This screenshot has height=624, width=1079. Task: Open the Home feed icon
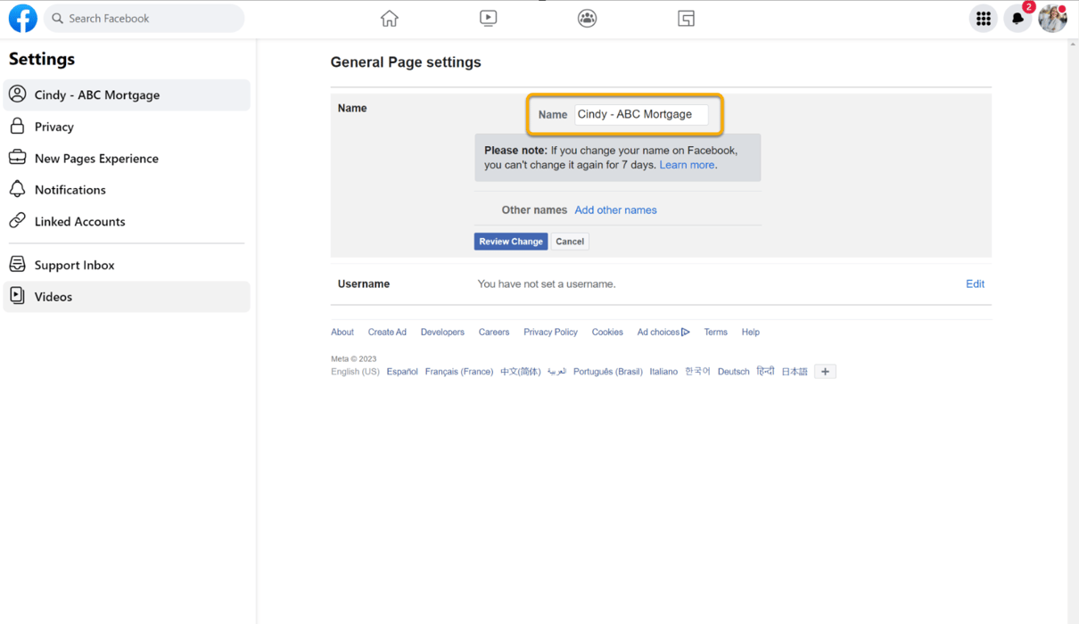pos(390,19)
